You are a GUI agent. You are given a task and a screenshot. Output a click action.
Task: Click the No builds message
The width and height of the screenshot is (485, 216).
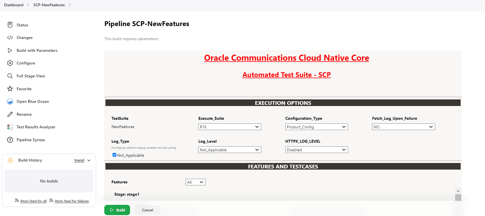(49, 181)
